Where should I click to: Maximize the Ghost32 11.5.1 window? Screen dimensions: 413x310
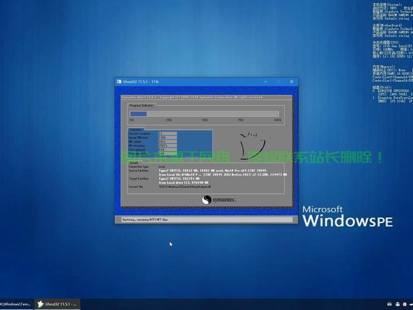(279, 82)
